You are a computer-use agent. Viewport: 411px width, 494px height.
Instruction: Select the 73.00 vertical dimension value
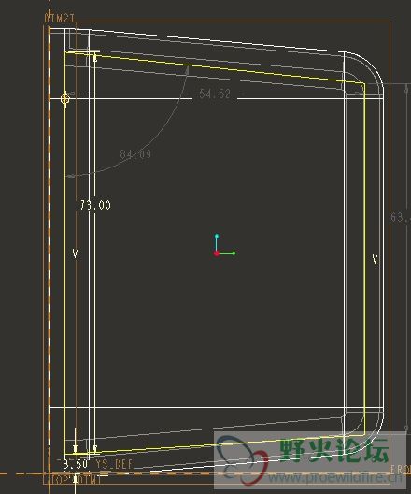(x=94, y=205)
